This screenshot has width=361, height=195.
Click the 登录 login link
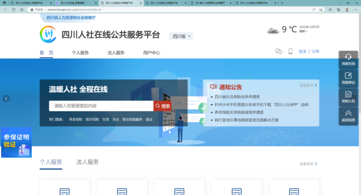point(302,51)
